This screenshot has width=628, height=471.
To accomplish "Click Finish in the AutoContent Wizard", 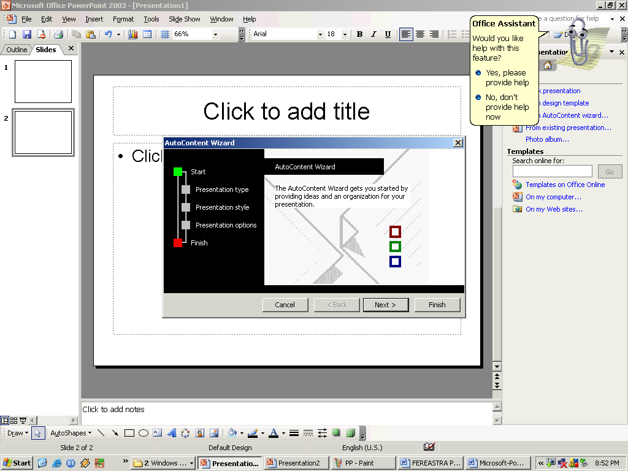I will click(437, 305).
